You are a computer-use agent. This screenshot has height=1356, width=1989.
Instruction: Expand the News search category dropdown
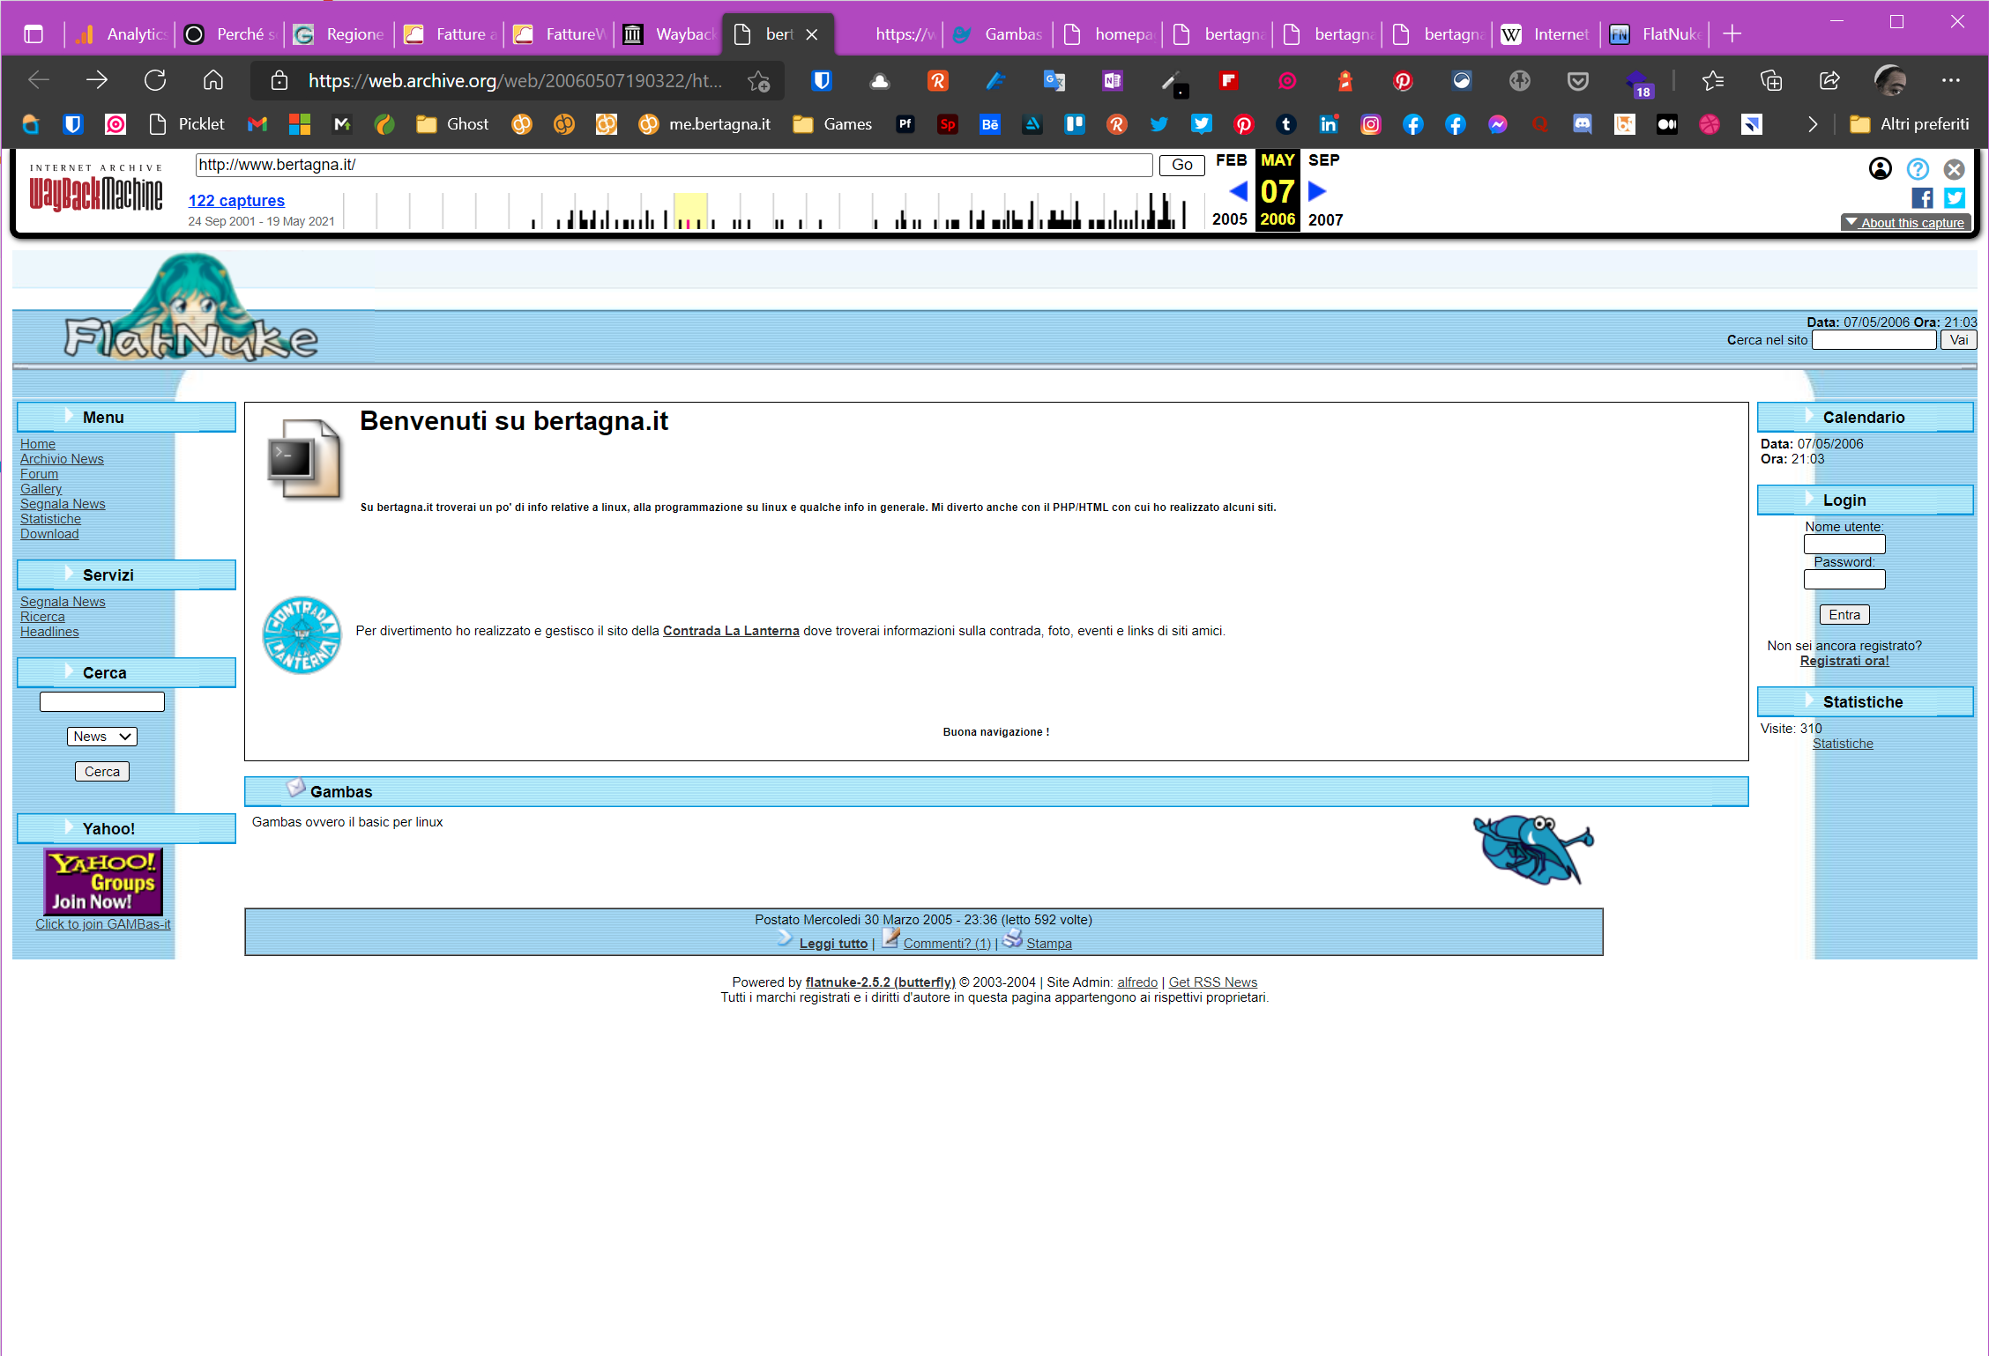tap(102, 737)
